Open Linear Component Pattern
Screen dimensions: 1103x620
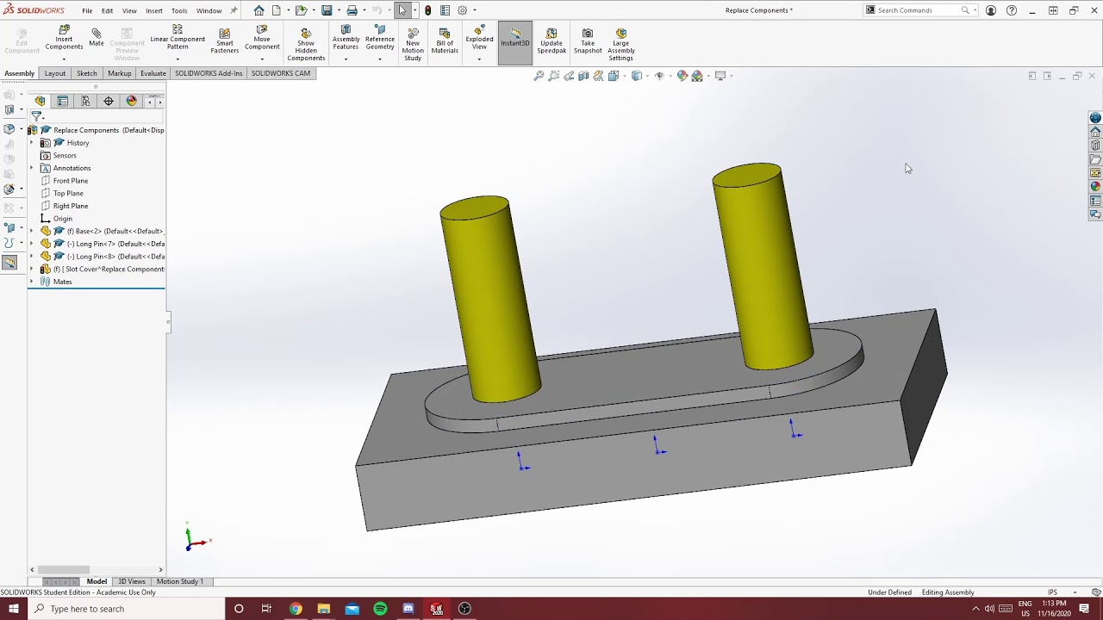pyautogui.click(x=178, y=39)
